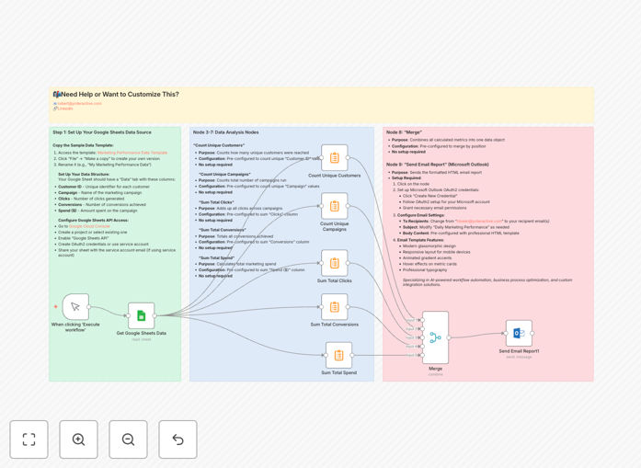Click the 'Merge' label under the merge node
Screen dimensions: 641x468
pos(435,369)
